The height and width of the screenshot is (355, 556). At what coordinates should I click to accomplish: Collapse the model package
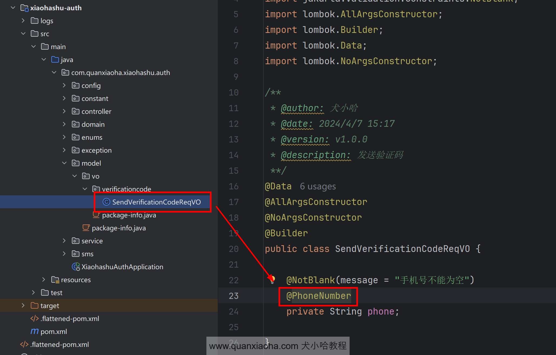(x=64, y=163)
